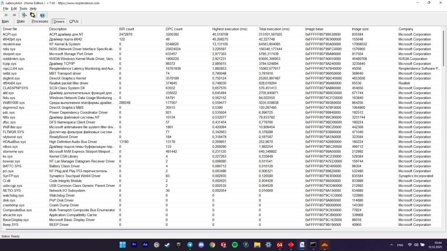Image resolution: width=447 pixels, height=251 pixels.
Task: Select the rspLLL64.sys driver row
Action: (x=222, y=69)
